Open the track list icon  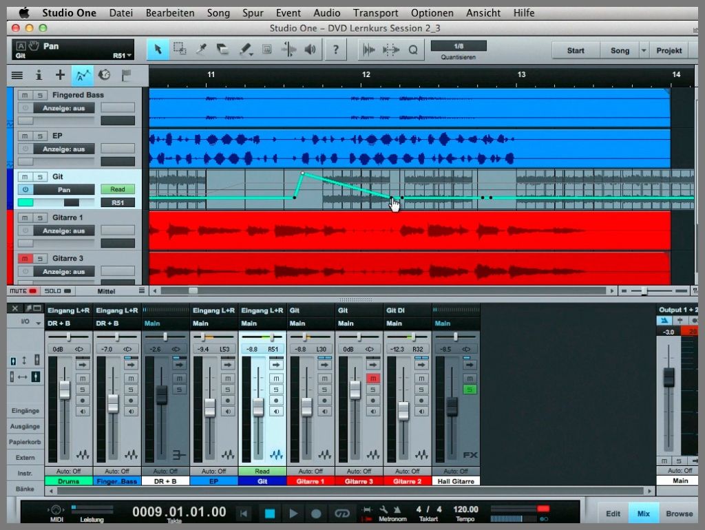[17, 75]
